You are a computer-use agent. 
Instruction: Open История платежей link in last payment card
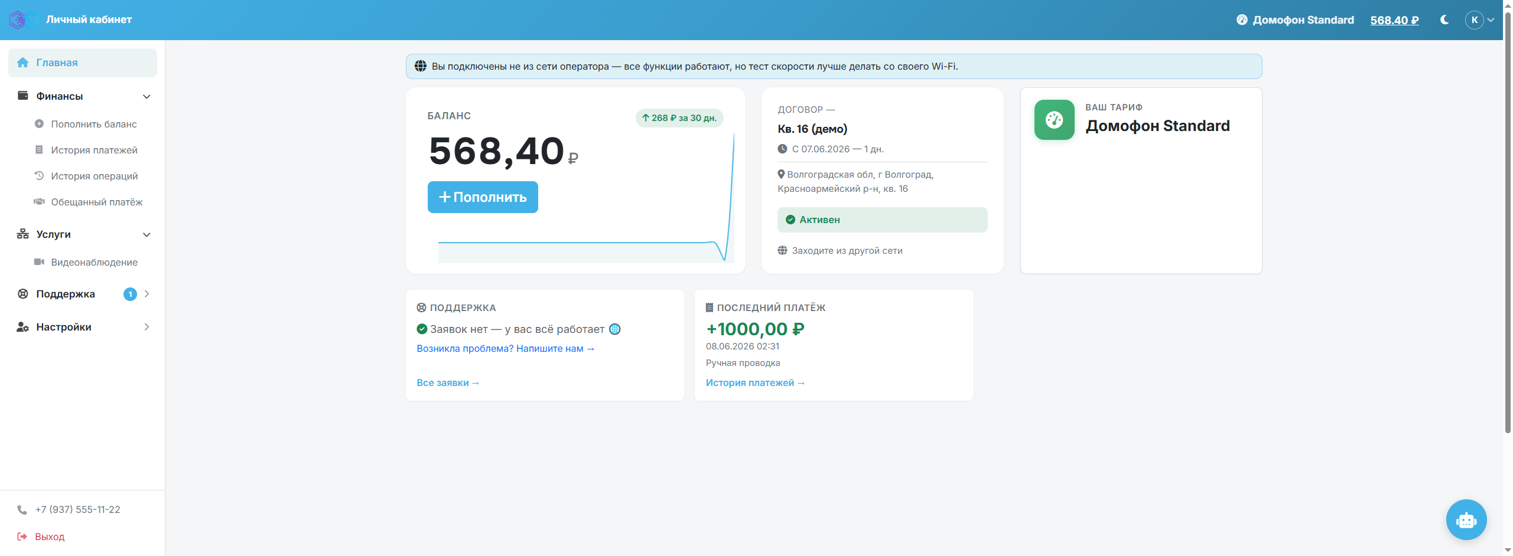click(755, 382)
